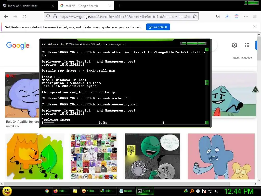Open the purple cloud character image result

point(22,95)
